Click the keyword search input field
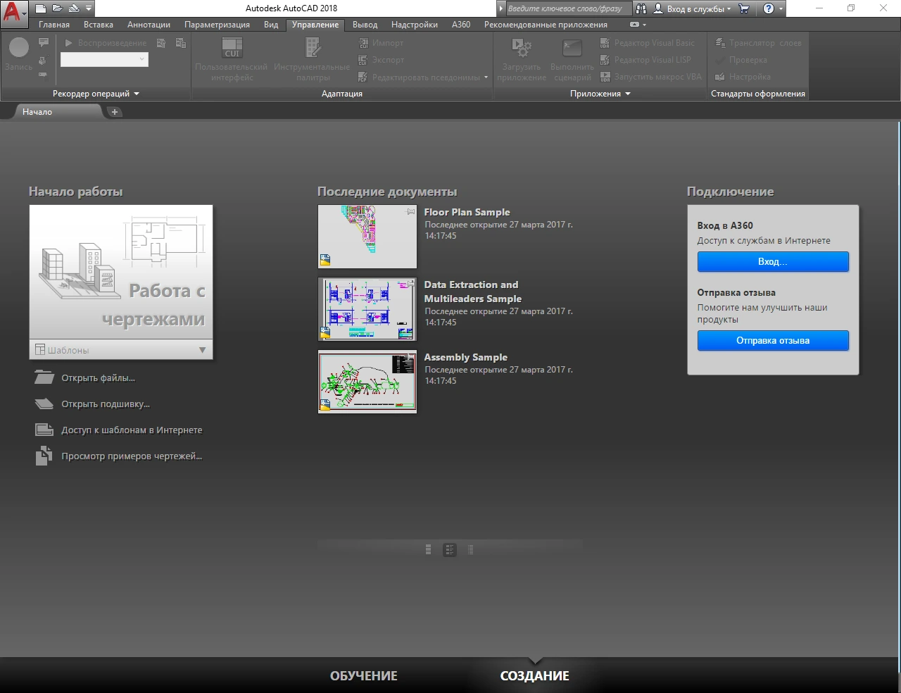The image size is (901, 693). click(569, 8)
